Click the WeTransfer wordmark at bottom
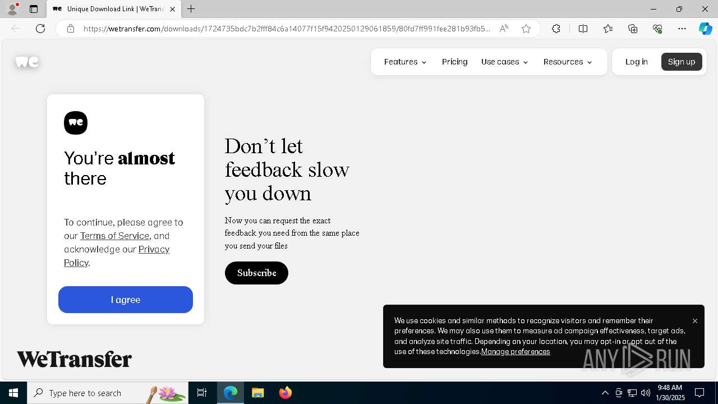Viewport: 718px width, 404px height. pyautogui.click(x=75, y=359)
